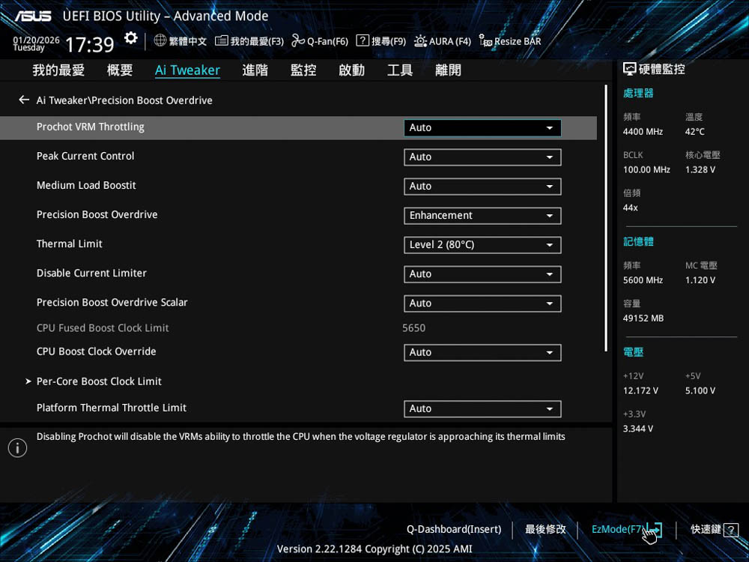Screen dimensions: 749x562
Task: Click the AURA lighting icon
Action: click(x=420, y=41)
